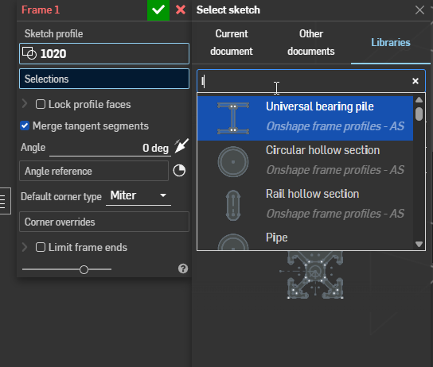Enable Lock profile faces checkbox
The image size is (433, 367).
(x=41, y=104)
